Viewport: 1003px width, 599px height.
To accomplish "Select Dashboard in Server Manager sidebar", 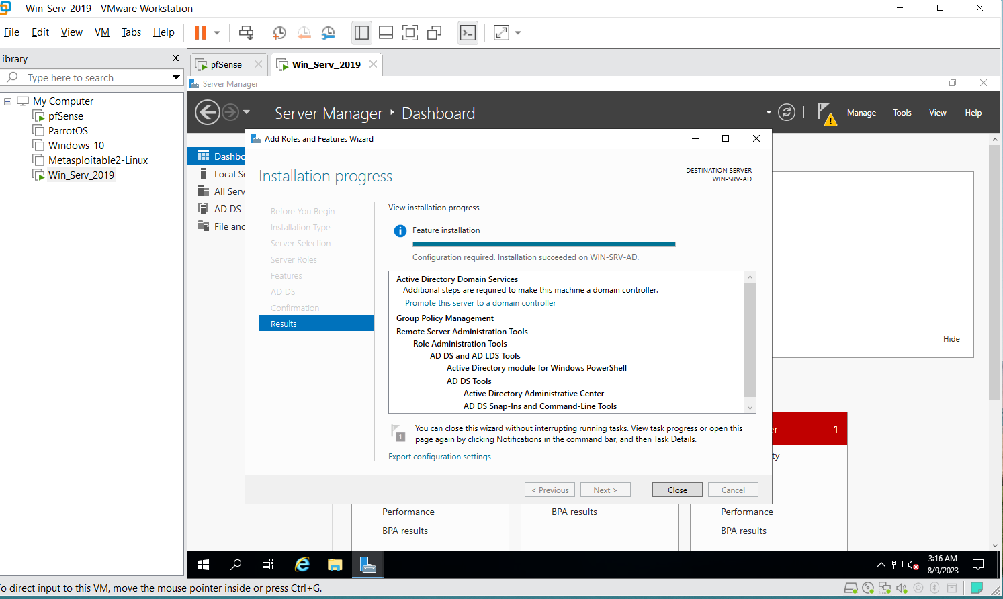I will 216,156.
